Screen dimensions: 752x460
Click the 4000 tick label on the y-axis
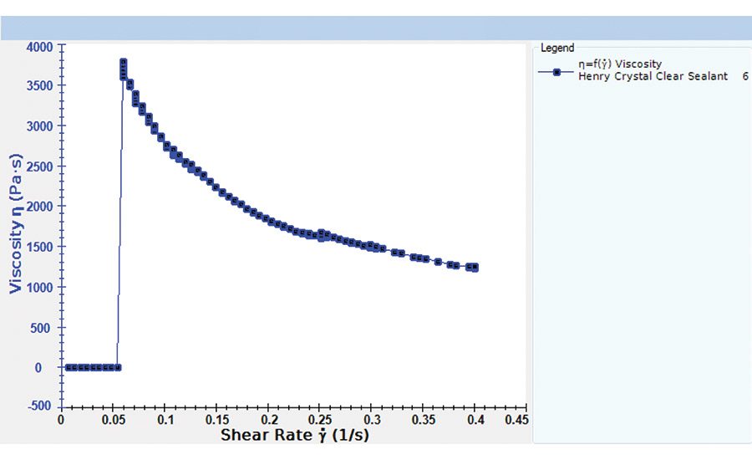41,46
